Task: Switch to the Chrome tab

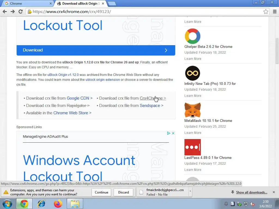Action: coord(28,4)
